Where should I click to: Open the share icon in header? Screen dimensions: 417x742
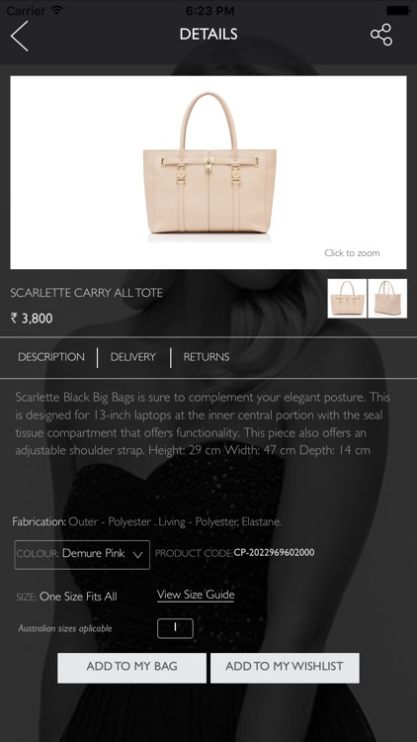(x=381, y=35)
